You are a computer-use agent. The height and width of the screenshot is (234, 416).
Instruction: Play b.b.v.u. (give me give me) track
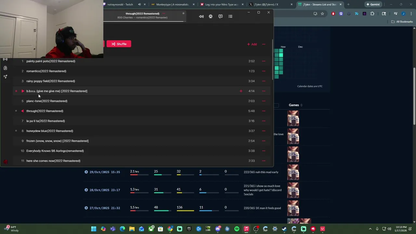[22, 91]
